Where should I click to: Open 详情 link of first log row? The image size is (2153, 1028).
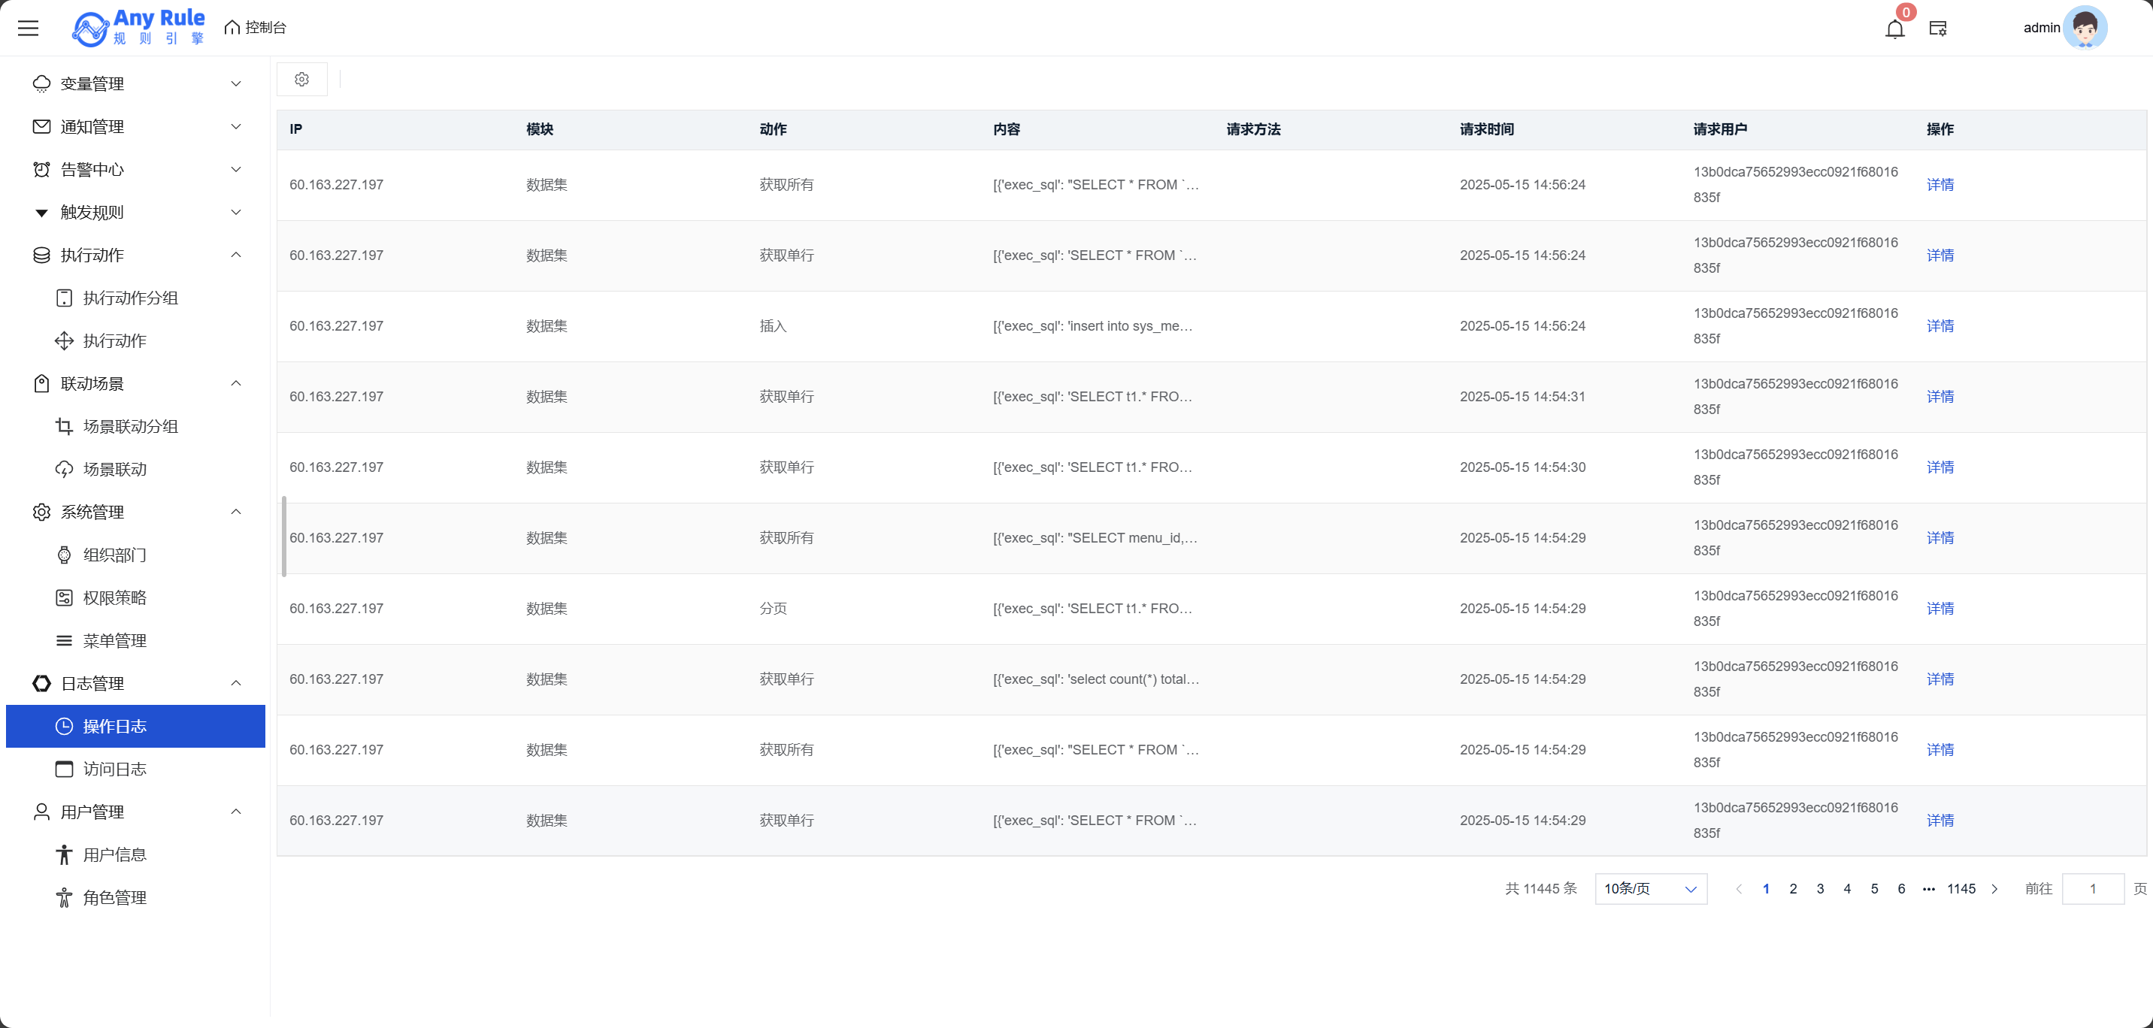1940,185
